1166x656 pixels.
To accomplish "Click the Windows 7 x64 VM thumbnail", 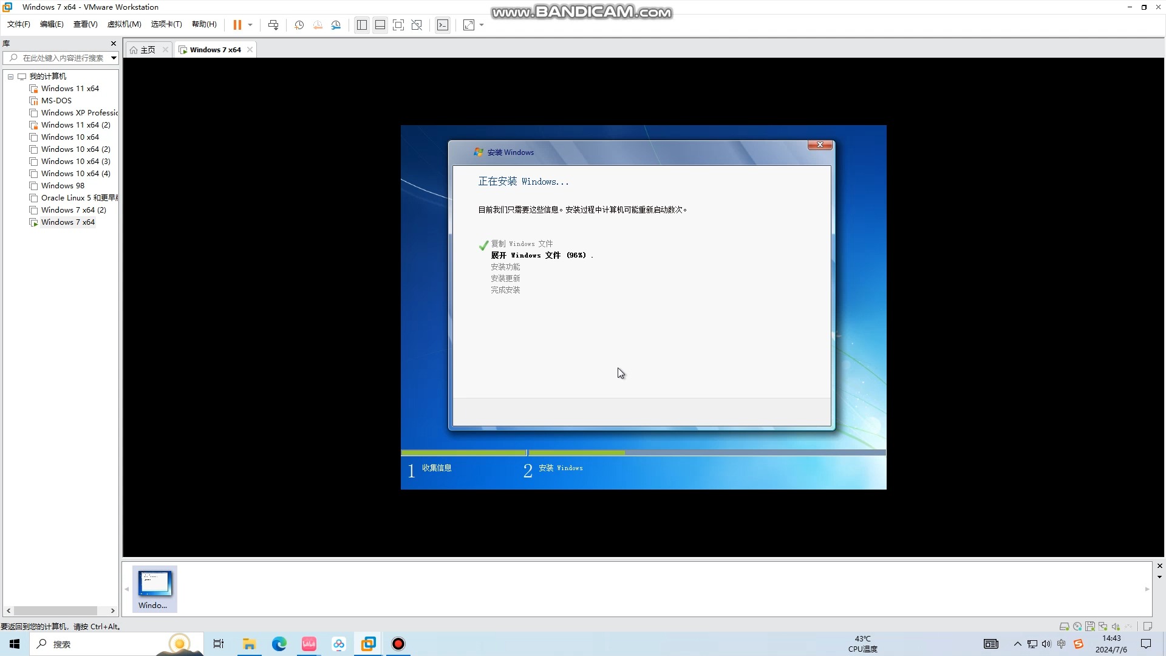I will (155, 589).
